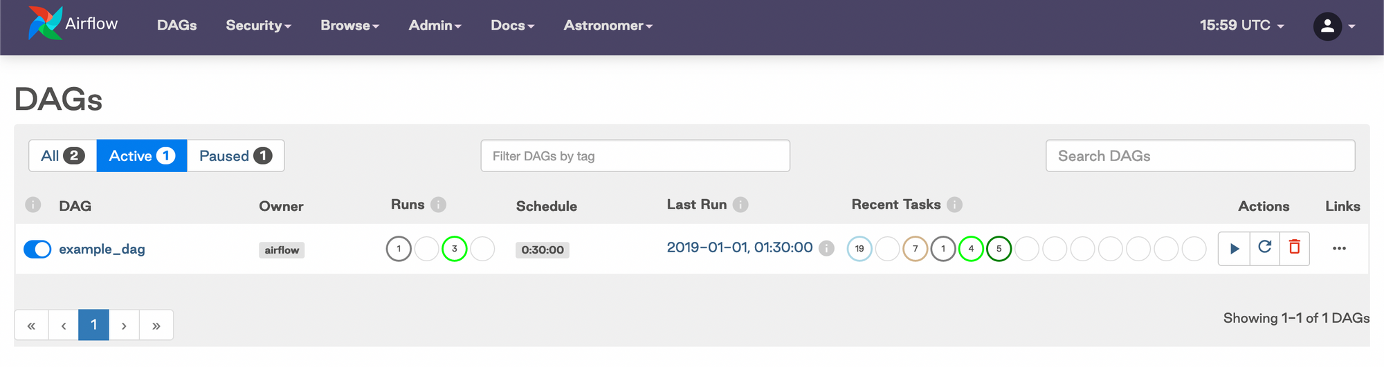Click the info icon beside Recent Tasks
This screenshot has height=367, width=1384.
[x=954, y=205]
